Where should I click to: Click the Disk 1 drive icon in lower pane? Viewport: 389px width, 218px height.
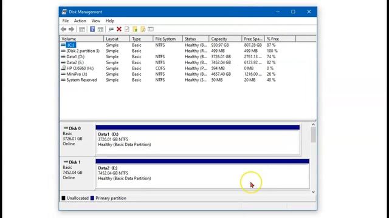click(x=66, y=162)
